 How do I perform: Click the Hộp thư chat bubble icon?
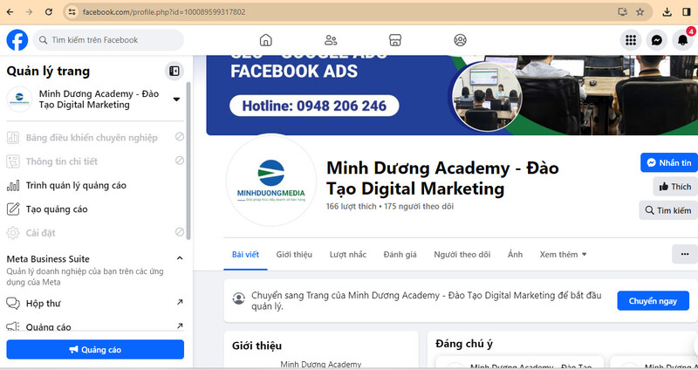click(13, 304)
